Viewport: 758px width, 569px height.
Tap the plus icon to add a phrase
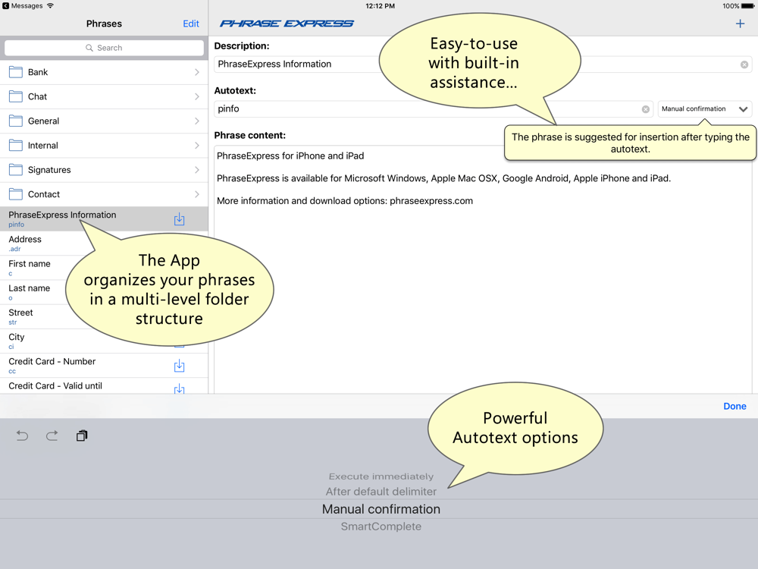[740, 24]
